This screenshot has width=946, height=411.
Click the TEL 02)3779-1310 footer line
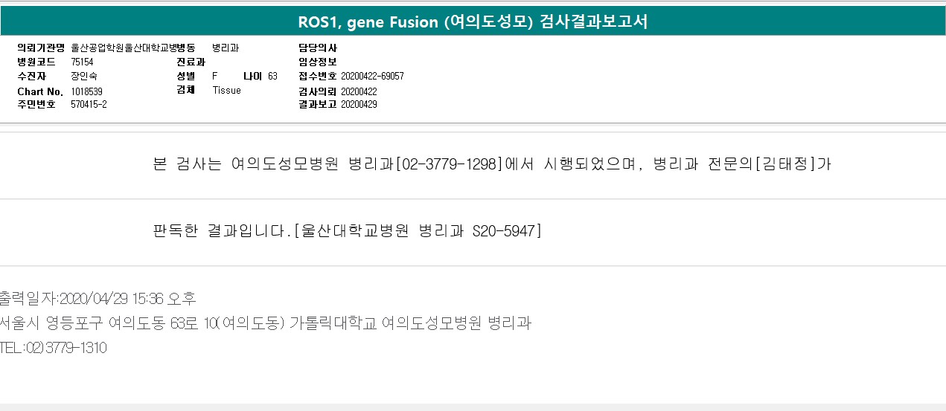pos(54,347)
